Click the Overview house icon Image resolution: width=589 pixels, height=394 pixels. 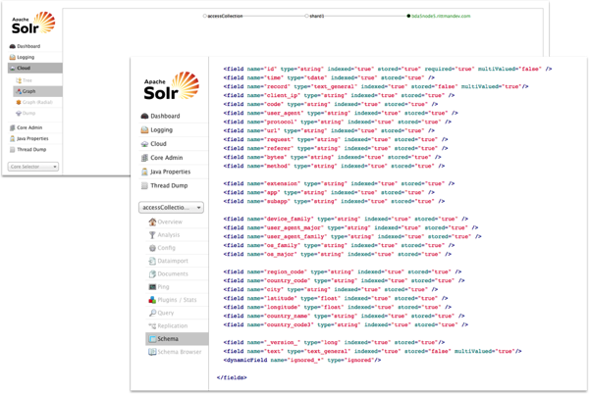[152, 222]
